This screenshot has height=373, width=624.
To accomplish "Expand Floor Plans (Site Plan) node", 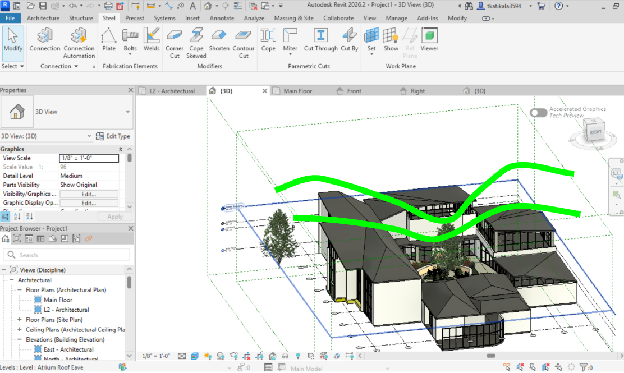I will pyautogui.click(x=20, y=320).
